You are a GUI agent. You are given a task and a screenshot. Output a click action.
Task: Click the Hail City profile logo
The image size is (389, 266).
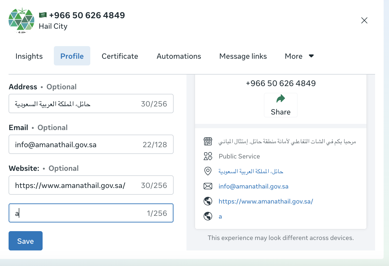(x=21, y=20)
